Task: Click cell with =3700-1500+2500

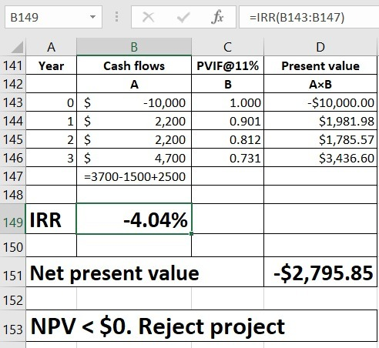Action: coord(134,176)
